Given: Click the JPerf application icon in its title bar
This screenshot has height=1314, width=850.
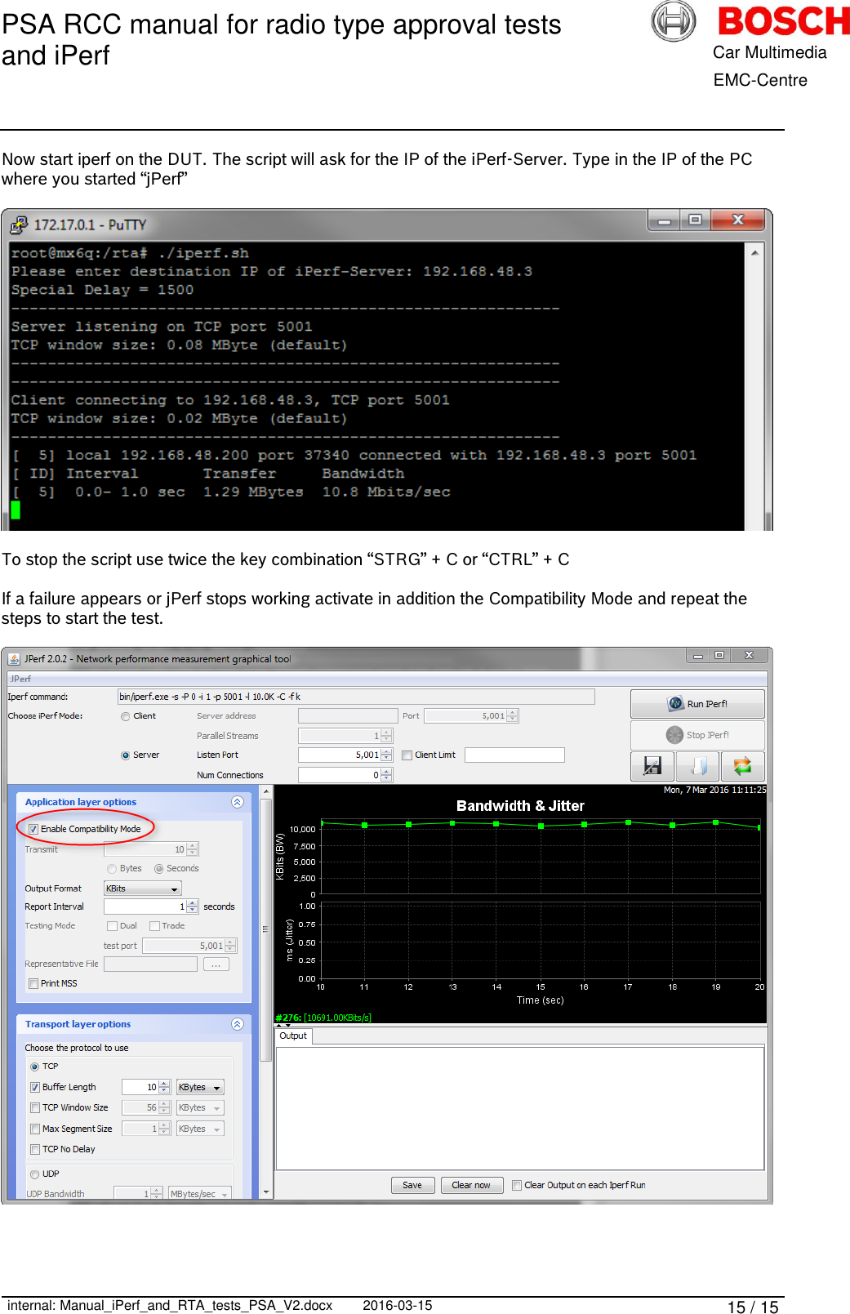Looking at the screenshot, I should tap(14, 658).
